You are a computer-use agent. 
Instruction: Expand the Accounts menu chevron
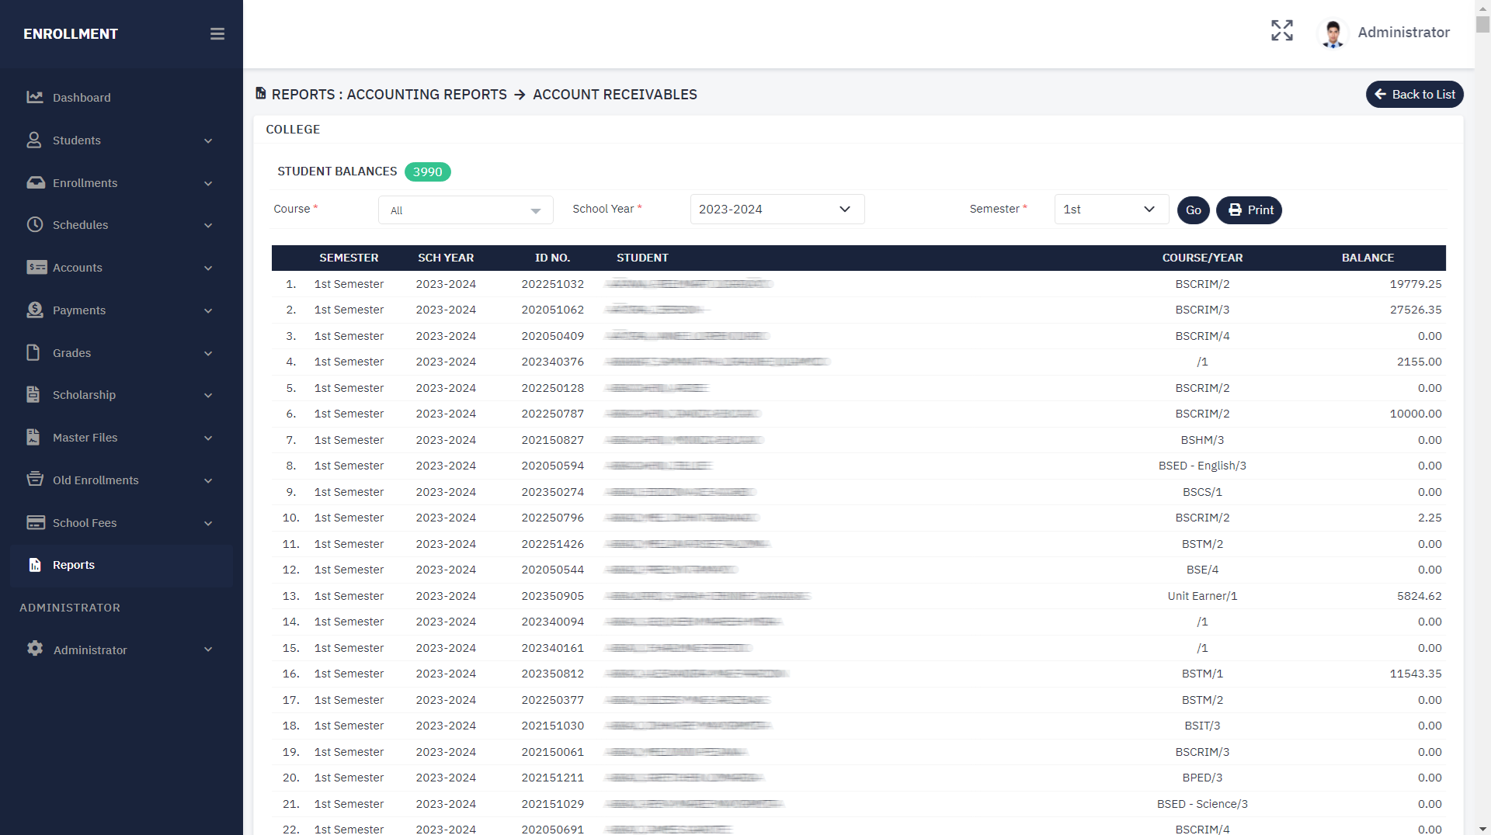[x=208, y=269]
